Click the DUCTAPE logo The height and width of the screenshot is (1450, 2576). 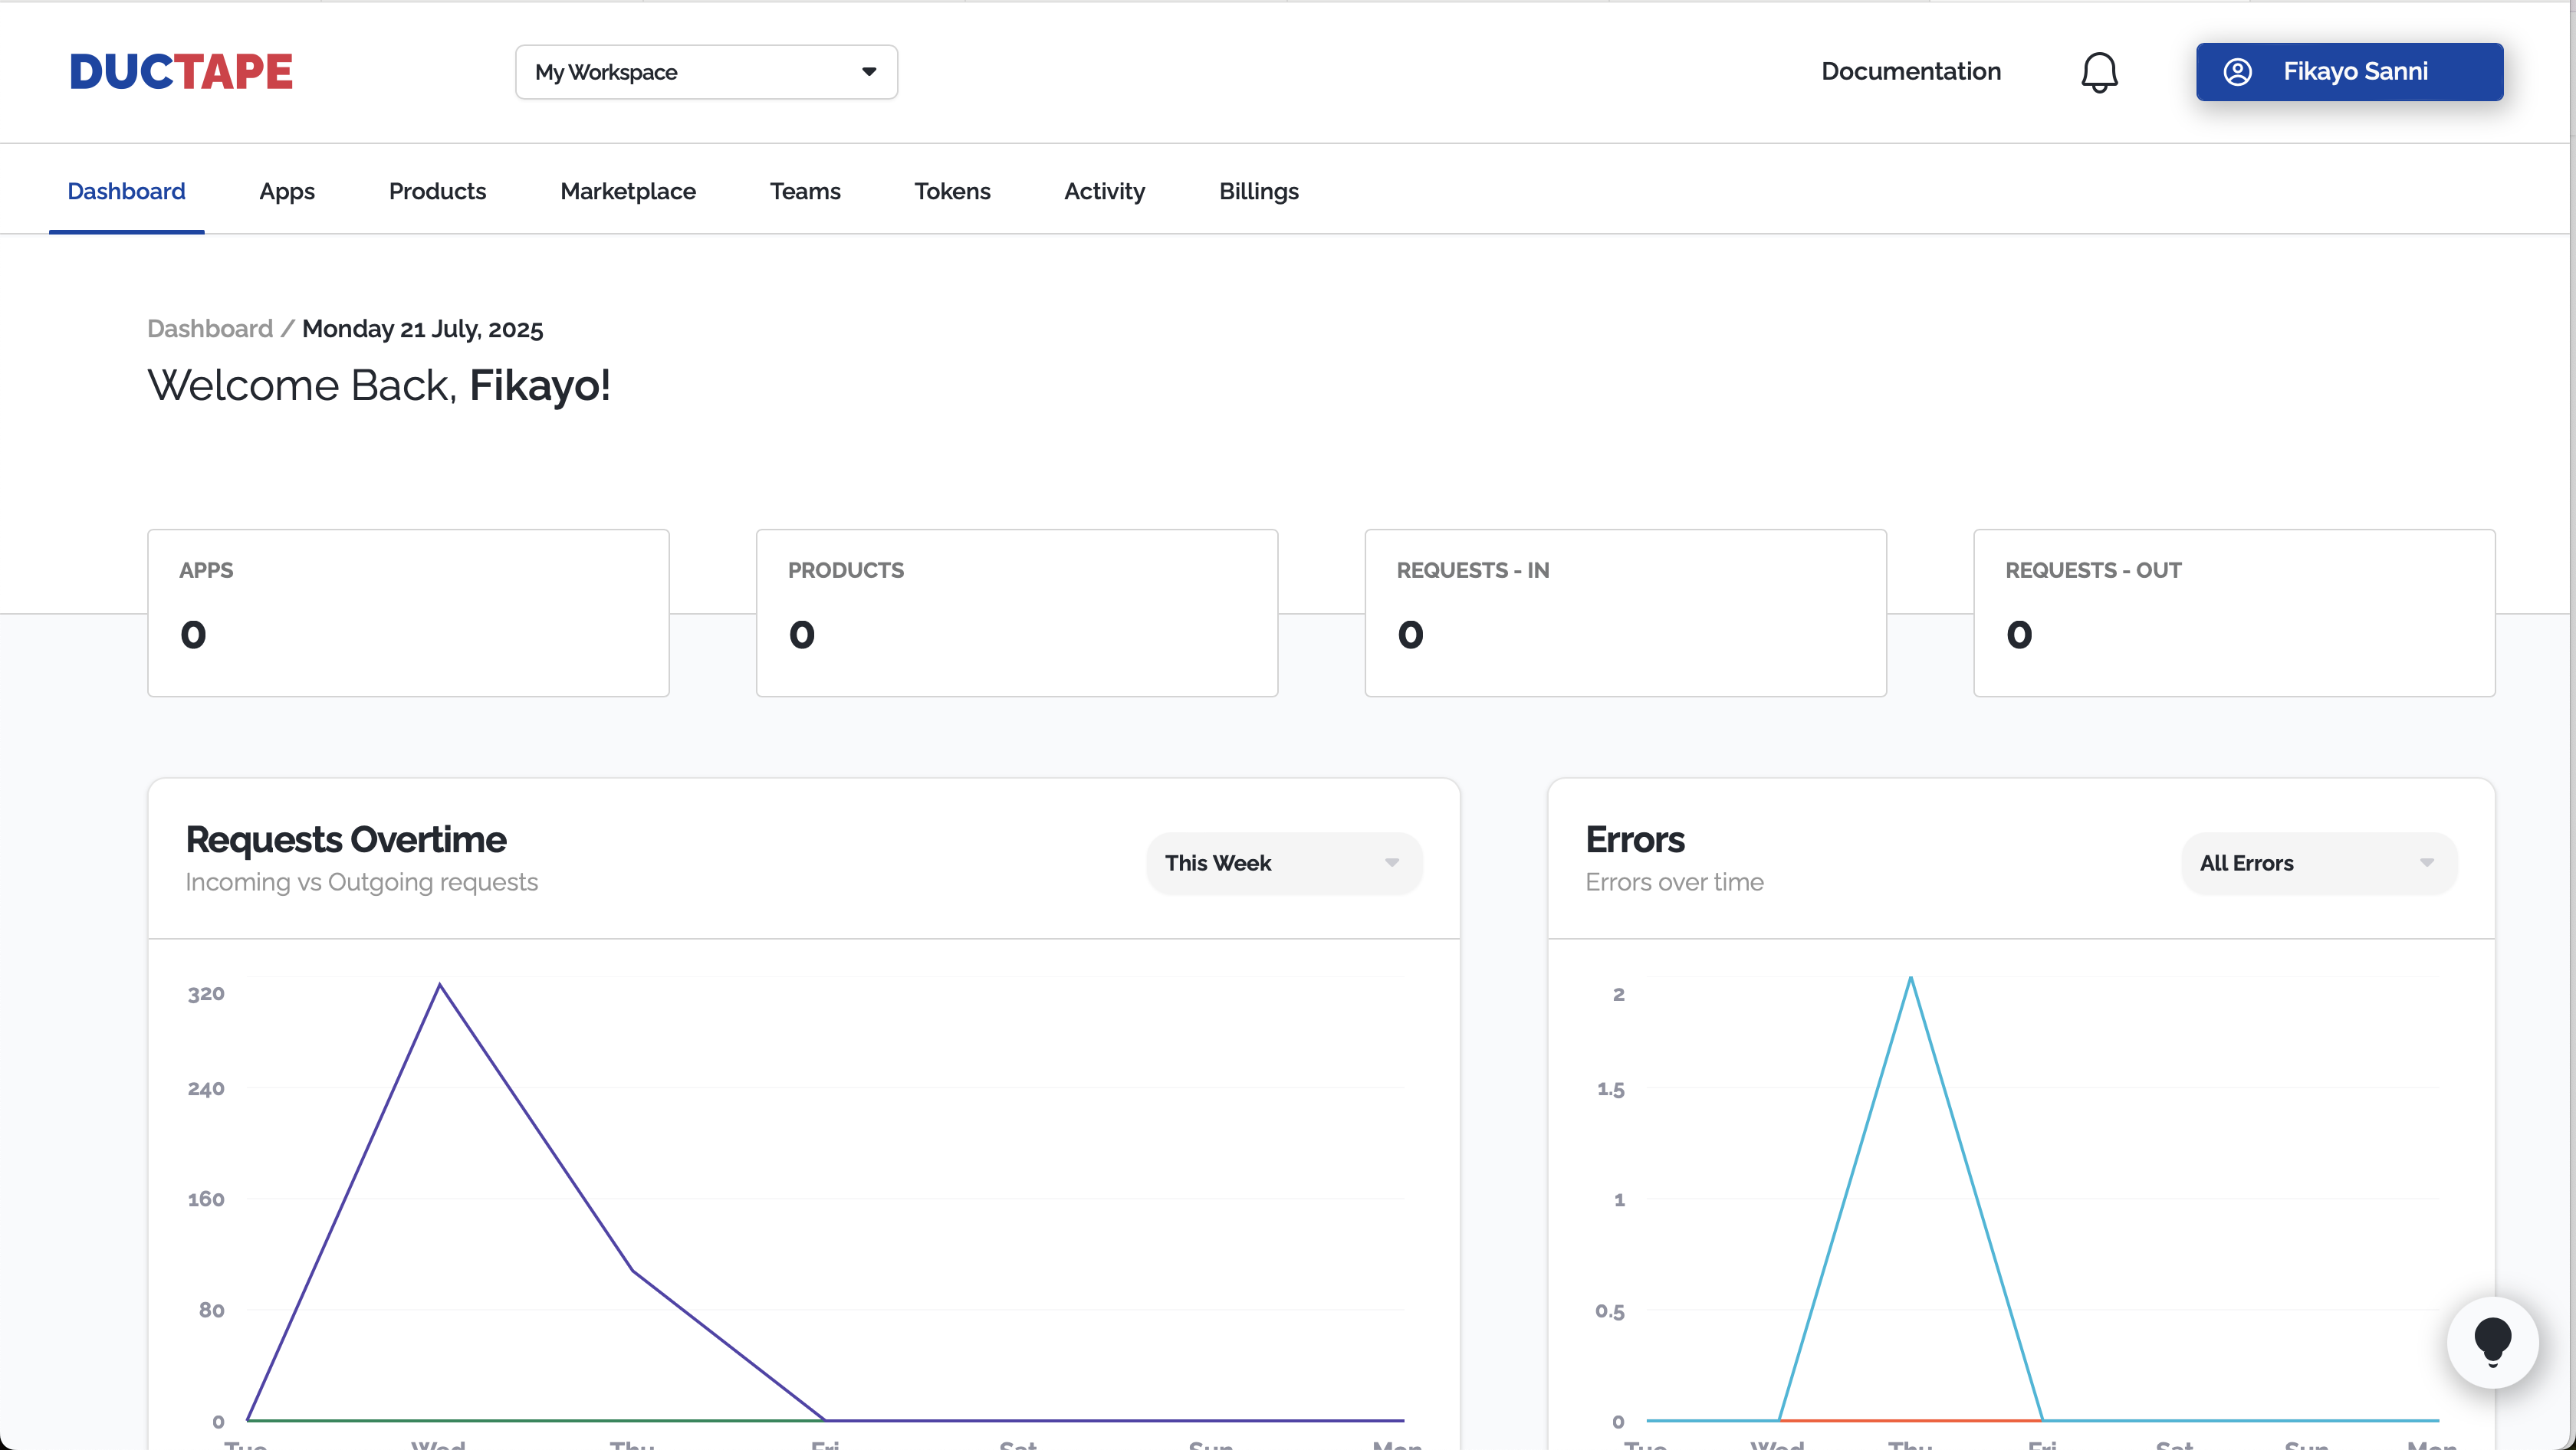coord(181,72)
